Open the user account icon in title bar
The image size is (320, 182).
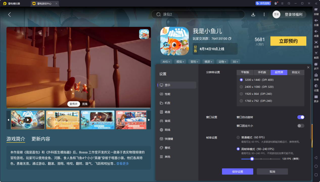tap(276, 3)
